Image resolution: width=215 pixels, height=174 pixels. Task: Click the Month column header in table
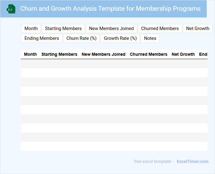point(30,54)
